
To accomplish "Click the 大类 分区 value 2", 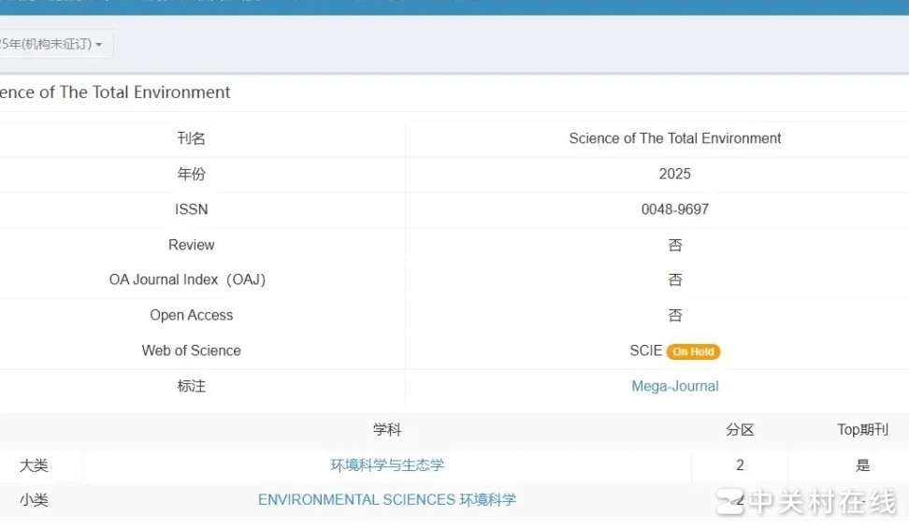I will pyautogui.click(x=741, y=465).
